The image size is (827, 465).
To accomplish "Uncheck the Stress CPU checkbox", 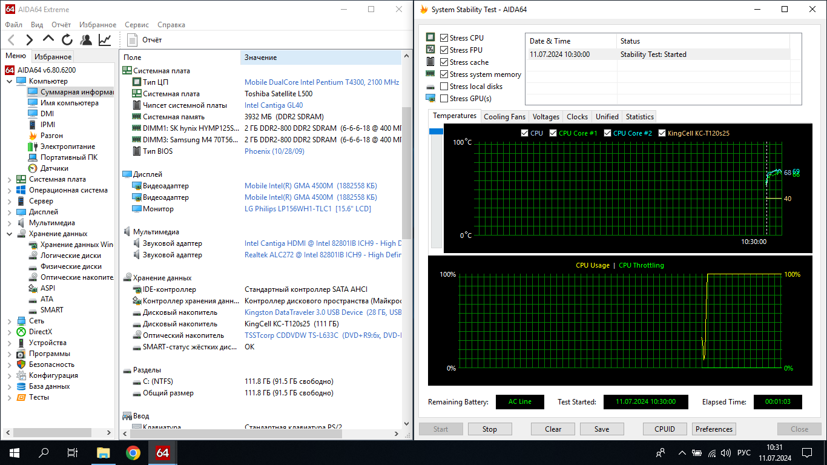I will click(x=444, y=38).
